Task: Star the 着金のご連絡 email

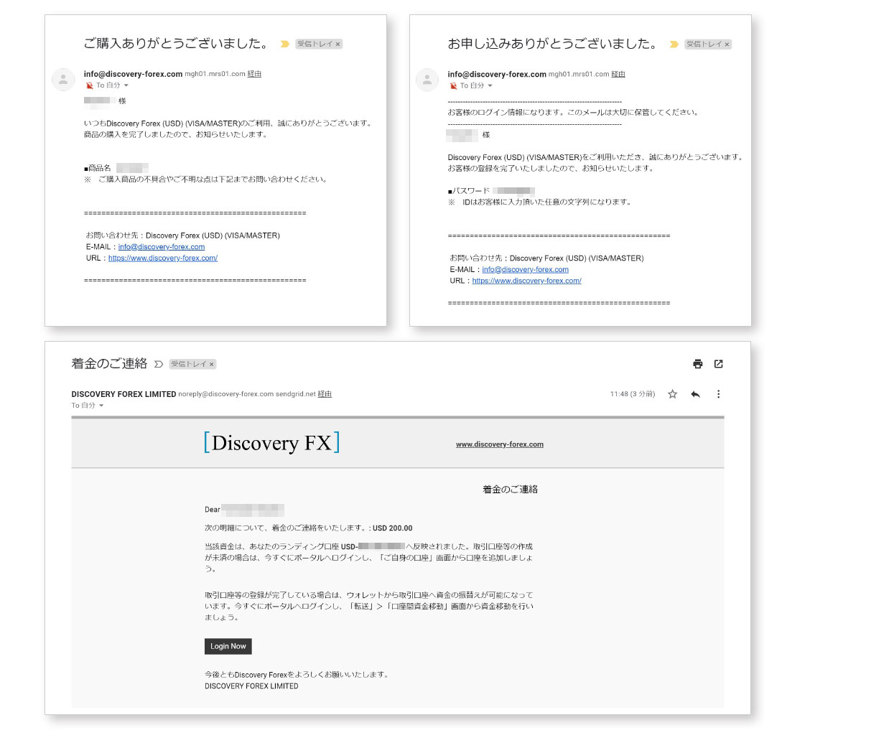Action: 673,394
